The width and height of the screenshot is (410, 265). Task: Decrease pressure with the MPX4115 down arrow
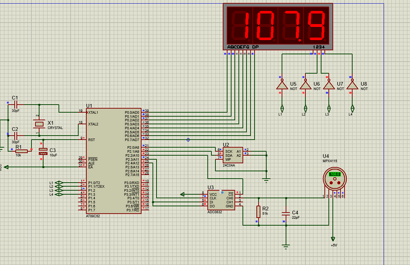[x=339, y=183]
